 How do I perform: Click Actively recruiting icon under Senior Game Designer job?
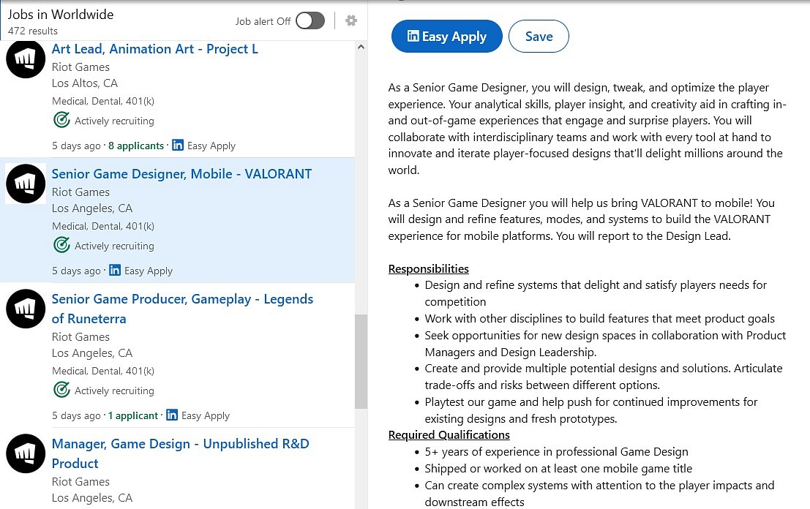pos(61,245)
